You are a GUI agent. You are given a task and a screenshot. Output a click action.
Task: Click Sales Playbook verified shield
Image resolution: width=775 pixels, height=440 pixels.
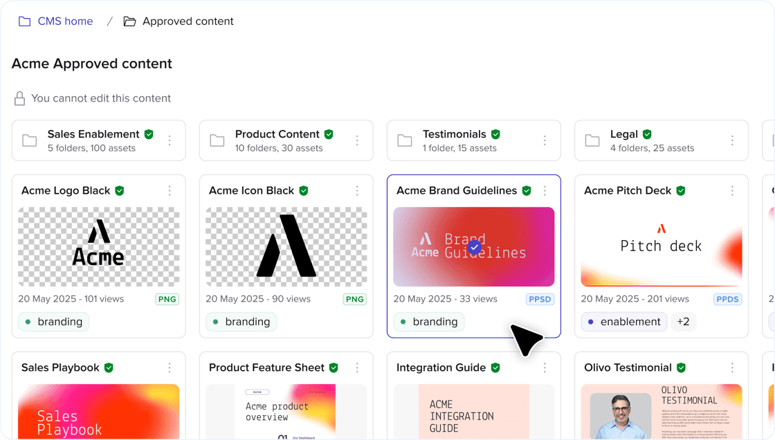tap(109, 367)
